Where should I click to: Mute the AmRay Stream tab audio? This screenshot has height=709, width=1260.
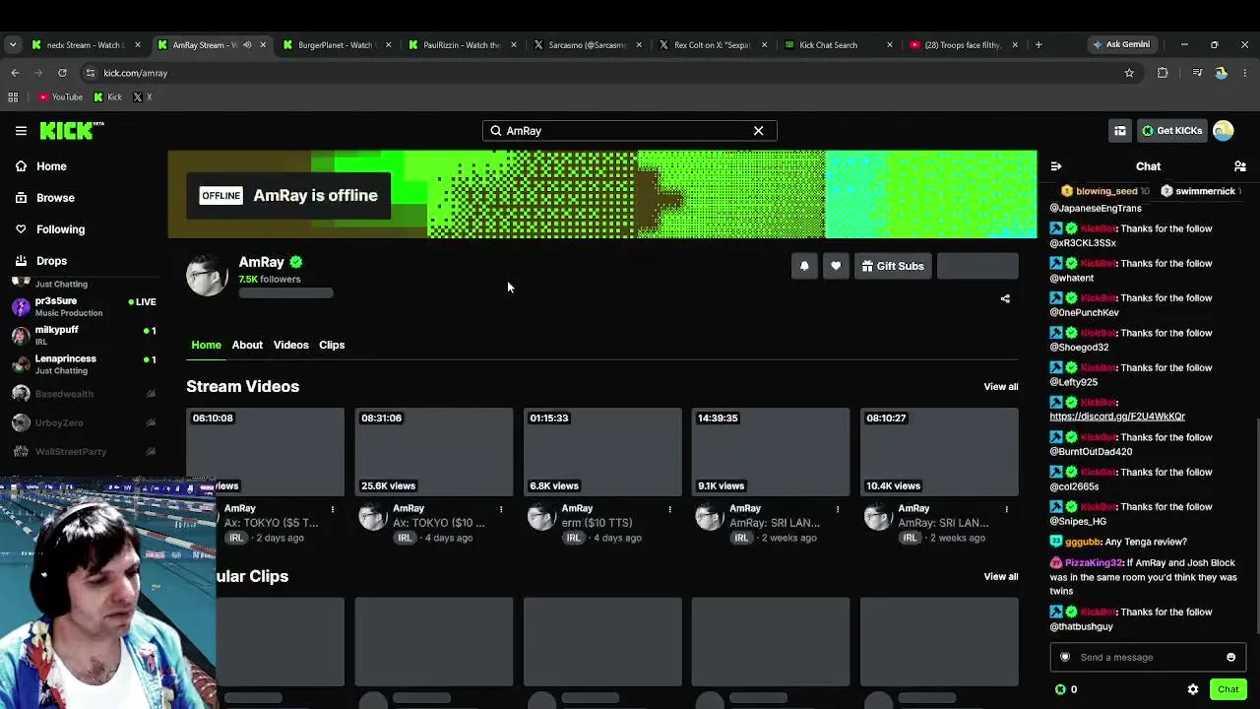coord(246,44)
